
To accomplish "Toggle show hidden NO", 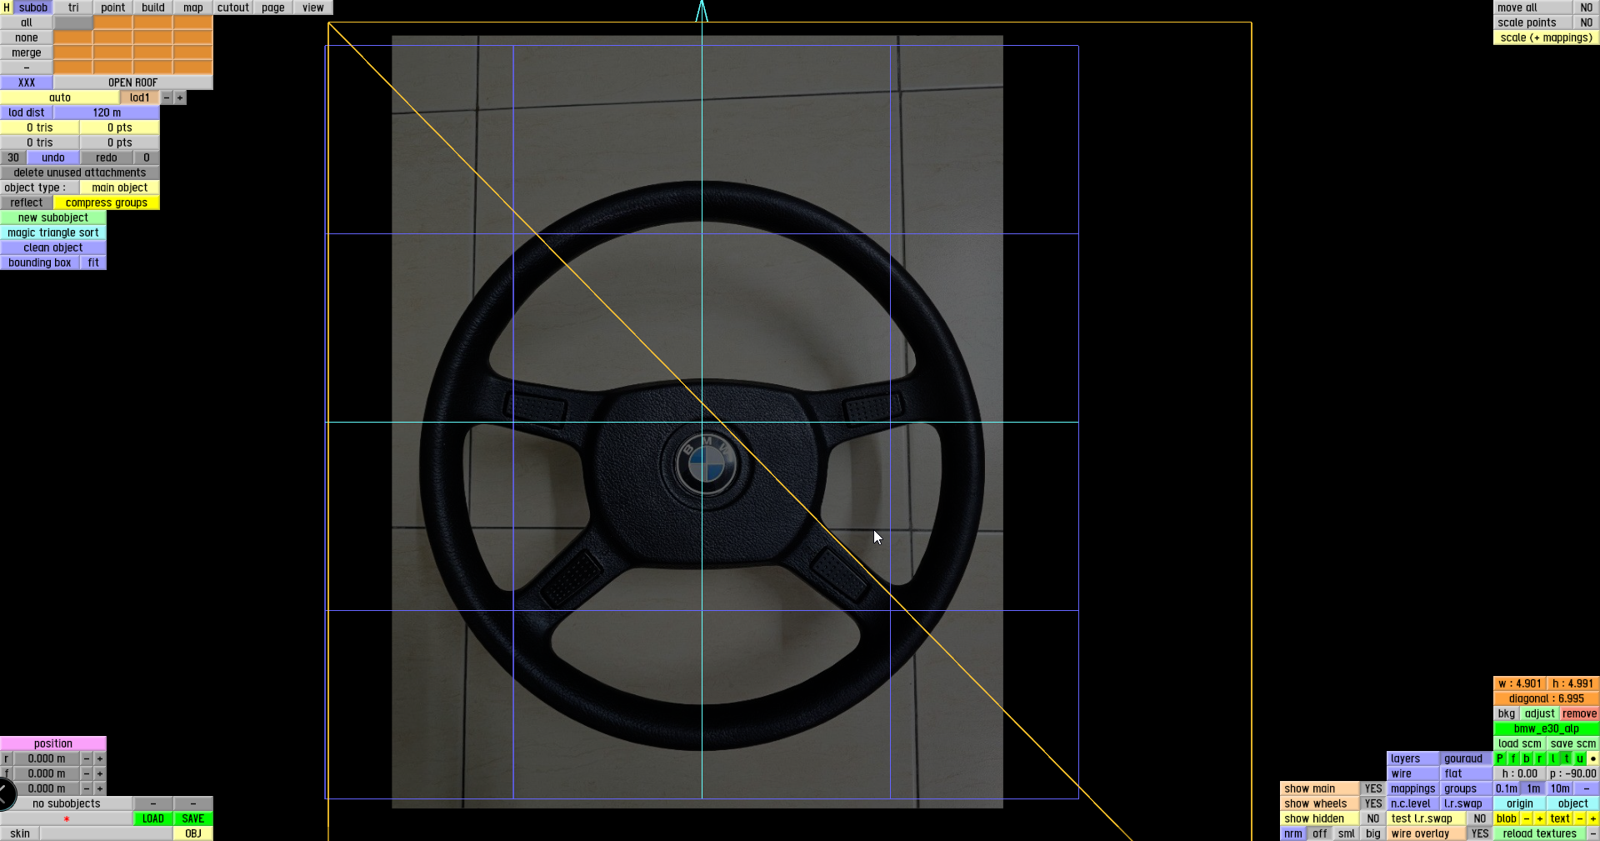I will (x=1373, y=818).
